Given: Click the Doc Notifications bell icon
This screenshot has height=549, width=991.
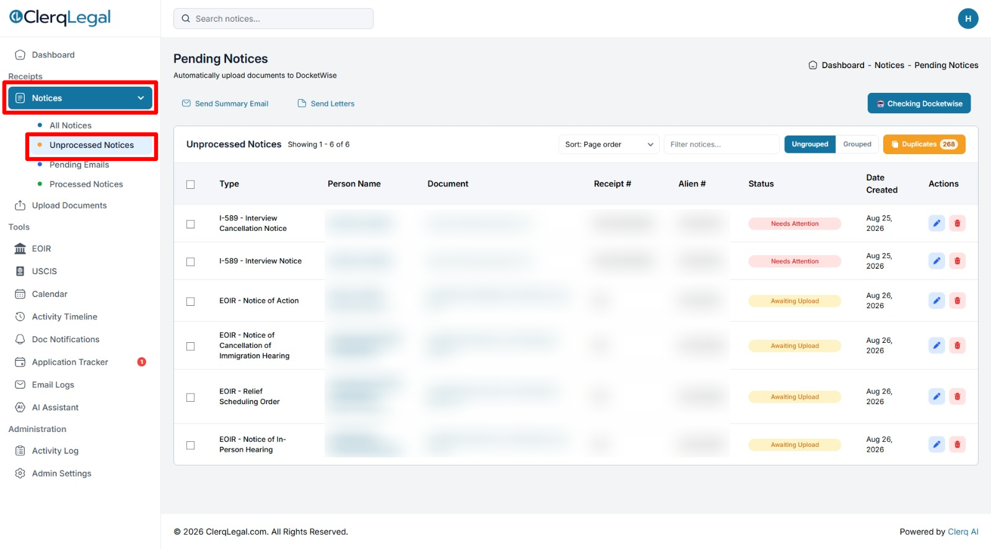Looking at the screenshot, I should (x=20, y=339).
